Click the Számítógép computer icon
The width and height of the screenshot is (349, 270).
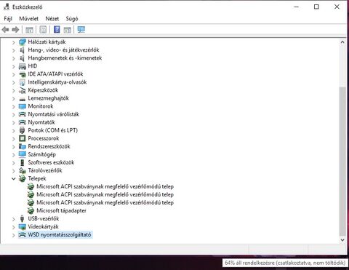[23, 154]
